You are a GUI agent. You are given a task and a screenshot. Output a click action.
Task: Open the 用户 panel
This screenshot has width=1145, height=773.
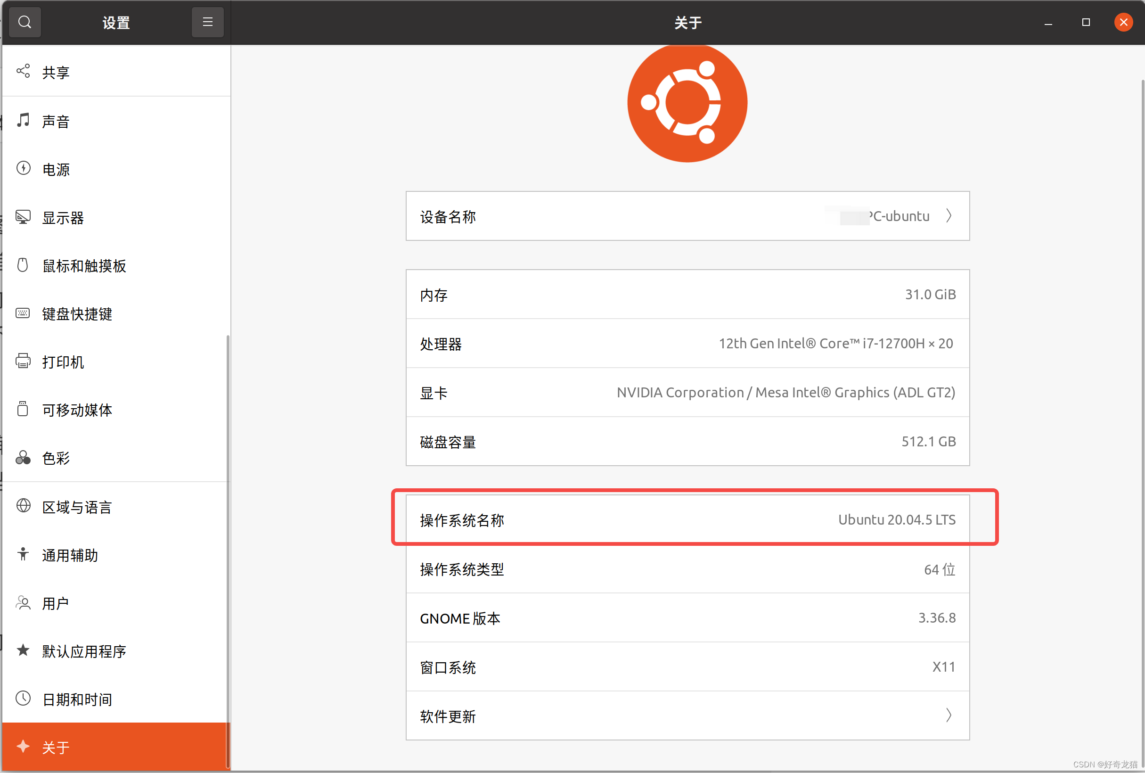tap(116, 603)
